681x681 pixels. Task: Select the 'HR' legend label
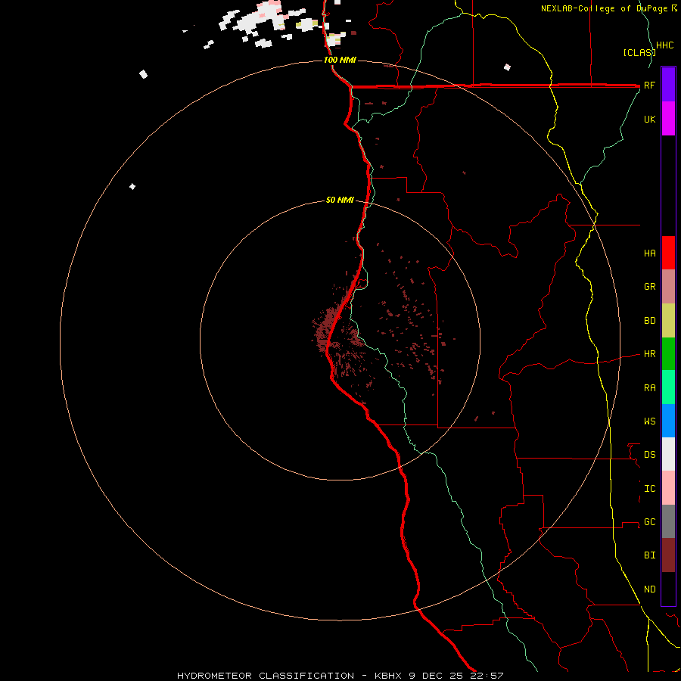click(649, 354)
